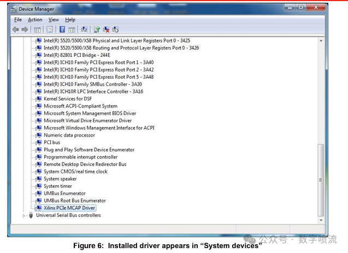Click the Update Driver Software icon
Screen dimensions: 348x253
(97, 30)
